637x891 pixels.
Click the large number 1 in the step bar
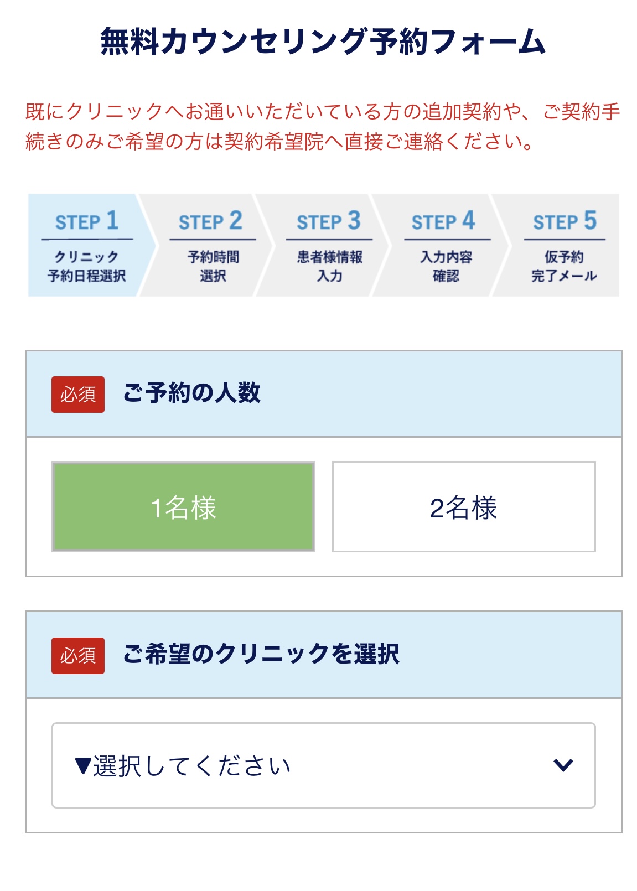(112, 220)
